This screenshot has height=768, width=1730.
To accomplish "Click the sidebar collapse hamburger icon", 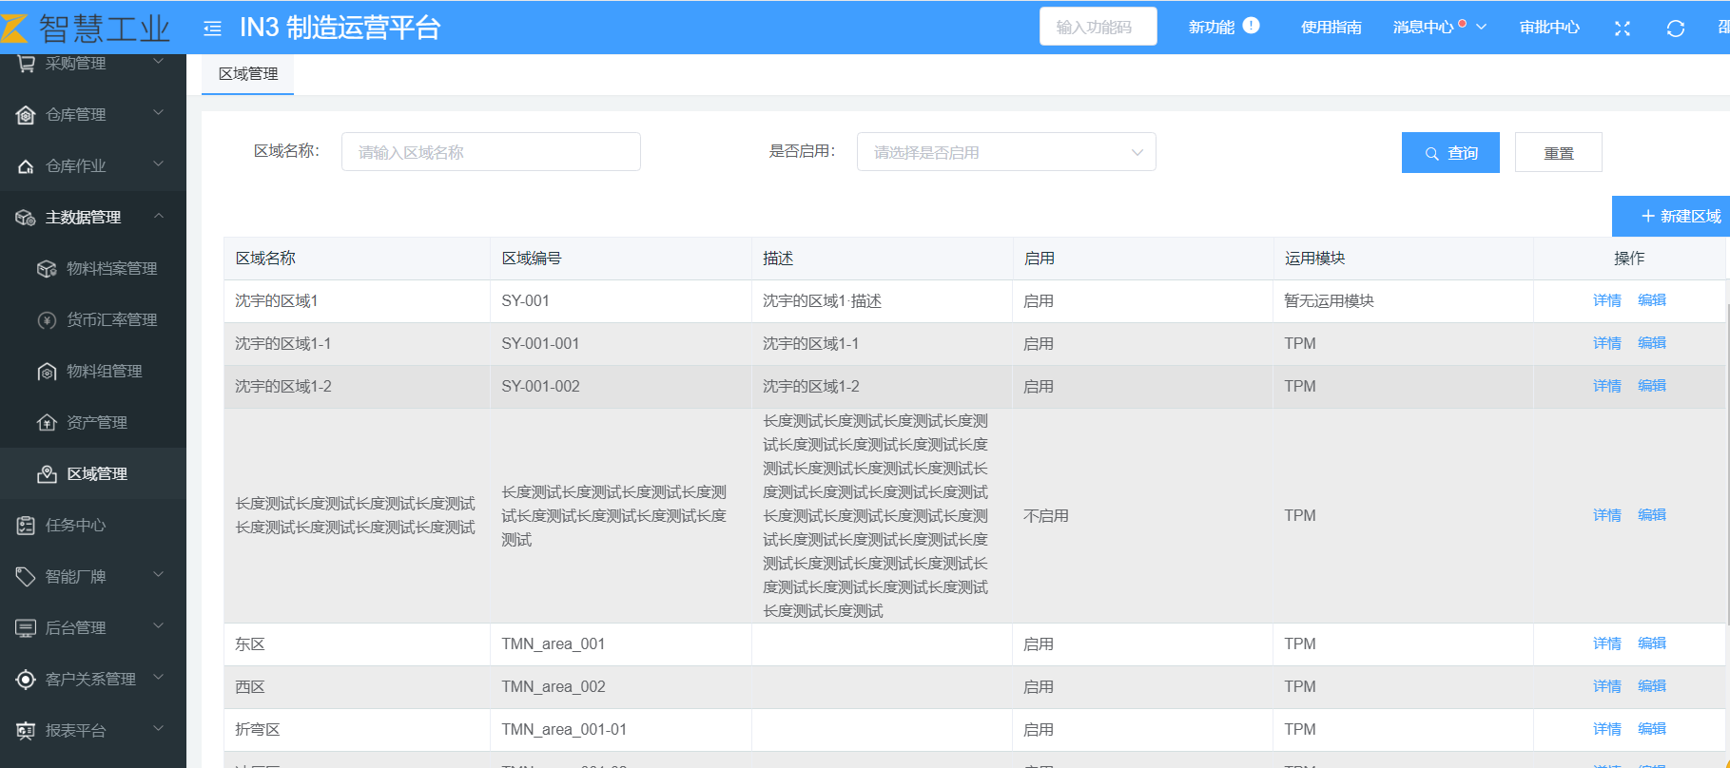I will (x=212, y=29).
